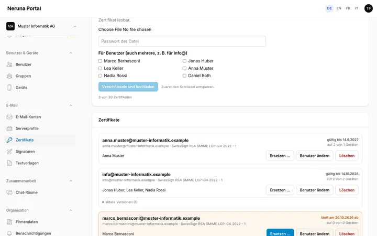Collapse the Benutzer & Geräte section
Screen dimensions: 377x236
point(71,53)
